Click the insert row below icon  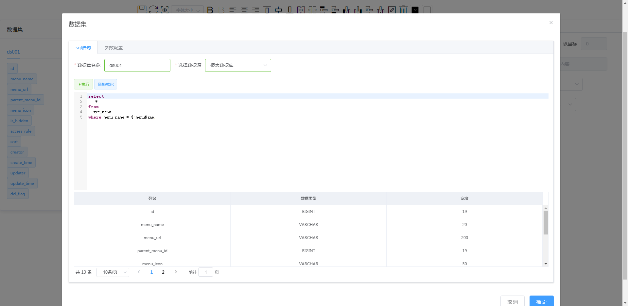[x=335, y=10]
